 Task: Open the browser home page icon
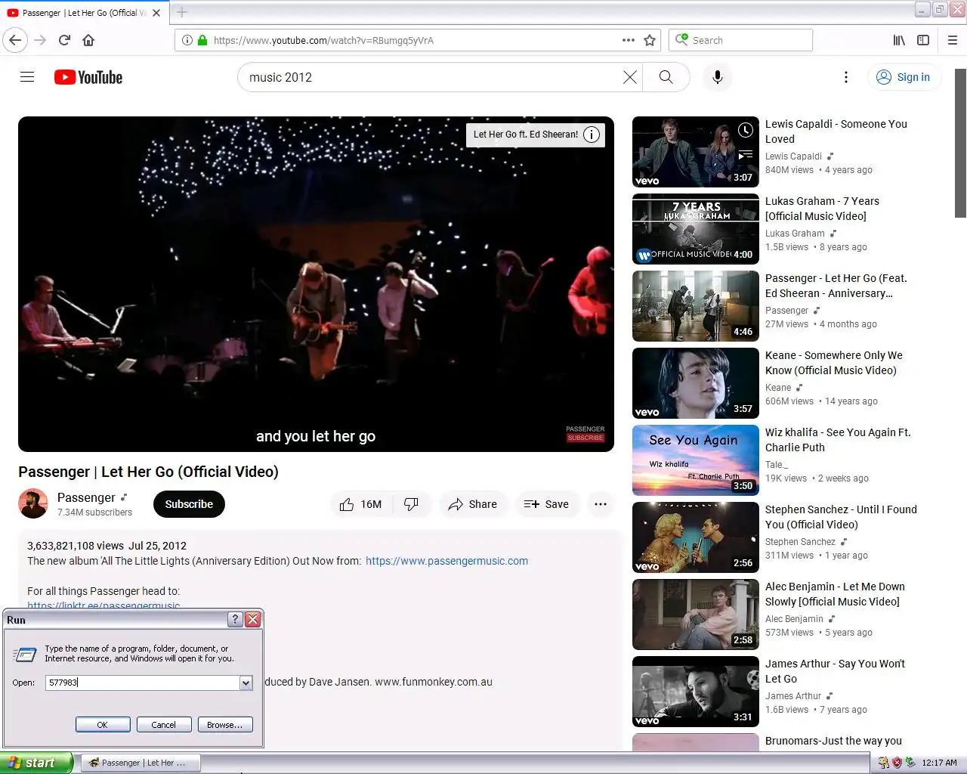[x=88, y=40]
